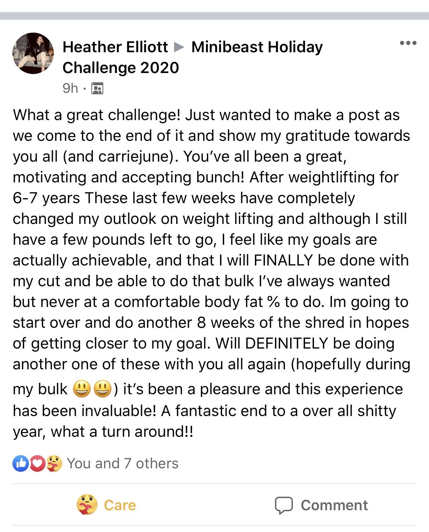This screenshot has width=429, height=532.
Task: Open the "You and 7 others" reactions list
Action: (x=123, y=463)
